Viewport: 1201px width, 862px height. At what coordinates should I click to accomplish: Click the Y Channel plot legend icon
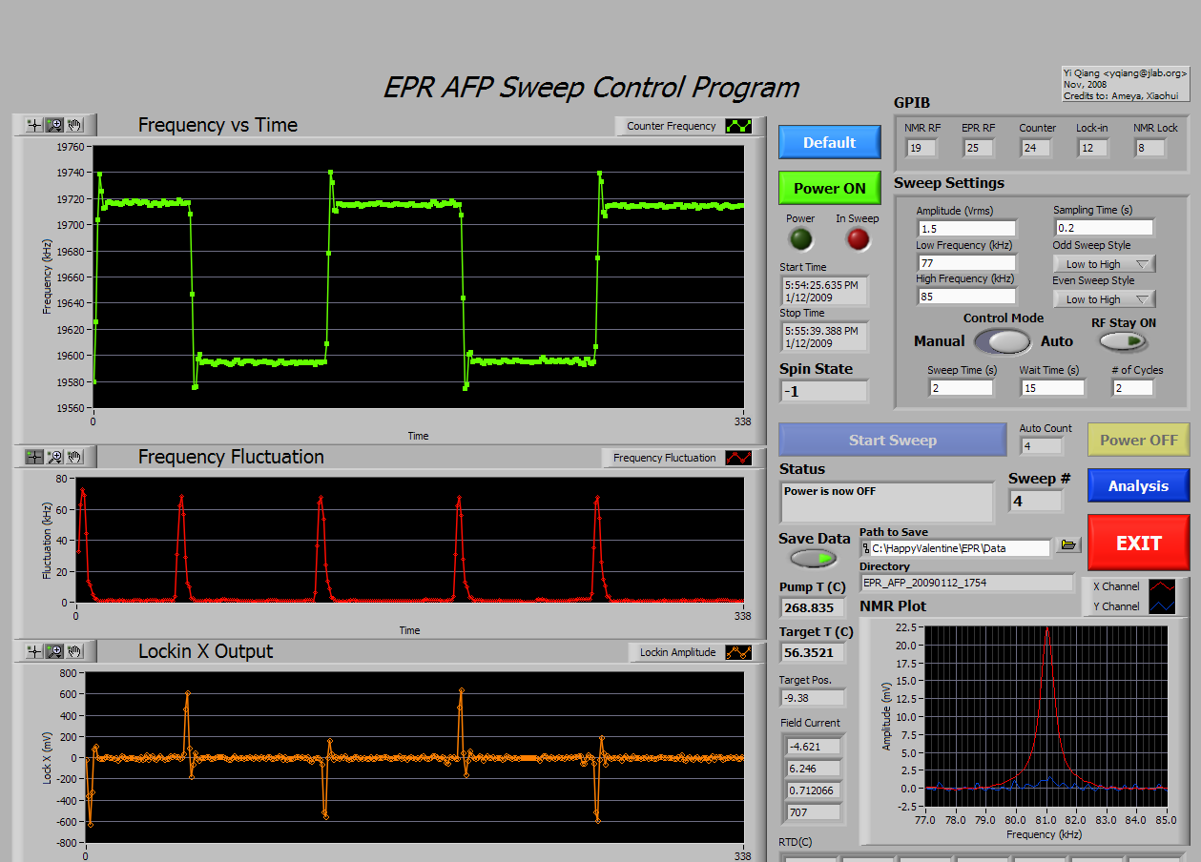pyautogui.click(x=1162, y=605)
